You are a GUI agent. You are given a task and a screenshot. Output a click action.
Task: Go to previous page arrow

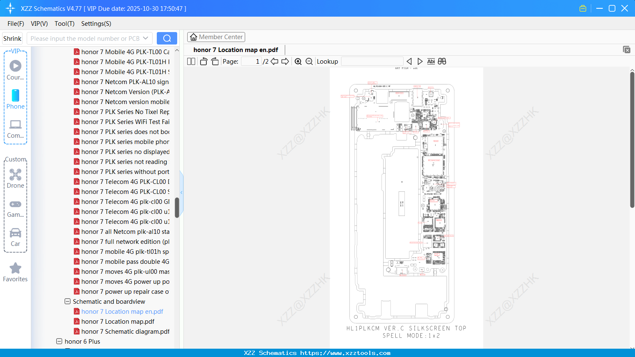point(274,61)
